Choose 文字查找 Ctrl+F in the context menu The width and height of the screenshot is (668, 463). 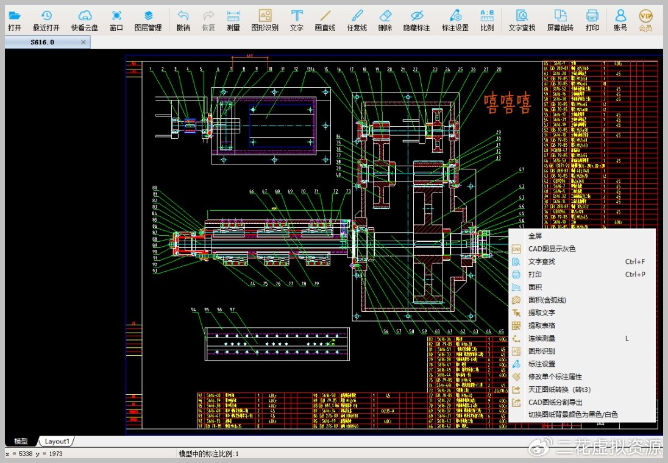(582, 261)
